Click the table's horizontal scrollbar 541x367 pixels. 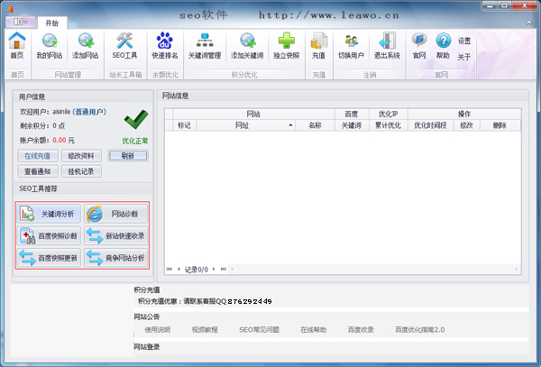pos(374,269)
